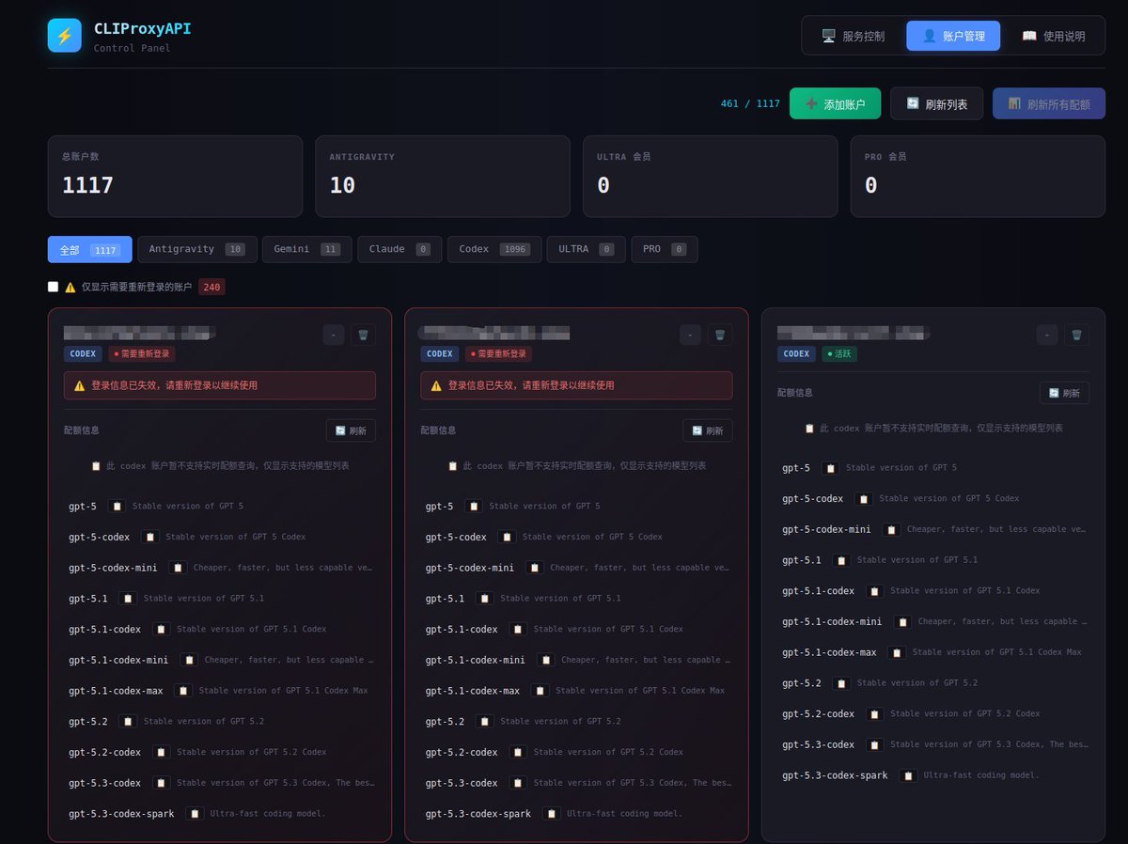Click 刷新 in the middle account card

708,430
